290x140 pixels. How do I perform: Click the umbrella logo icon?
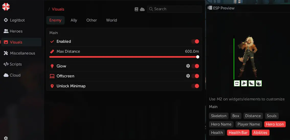point(6,7)
